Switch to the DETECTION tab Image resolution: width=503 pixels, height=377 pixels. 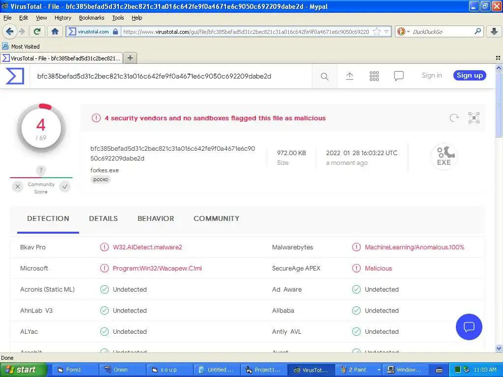[48, 218]
